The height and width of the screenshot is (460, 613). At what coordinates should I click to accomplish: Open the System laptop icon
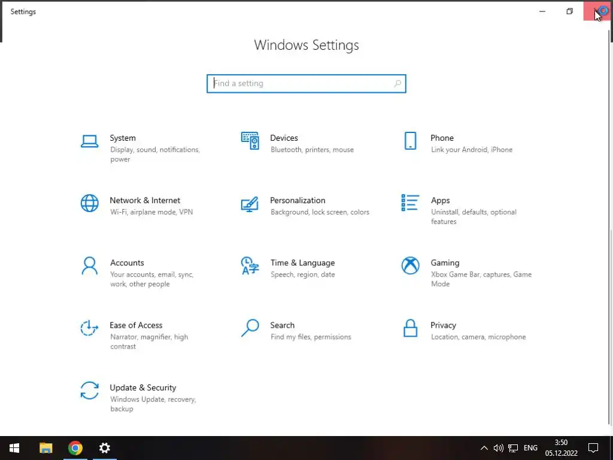(90, 141)
